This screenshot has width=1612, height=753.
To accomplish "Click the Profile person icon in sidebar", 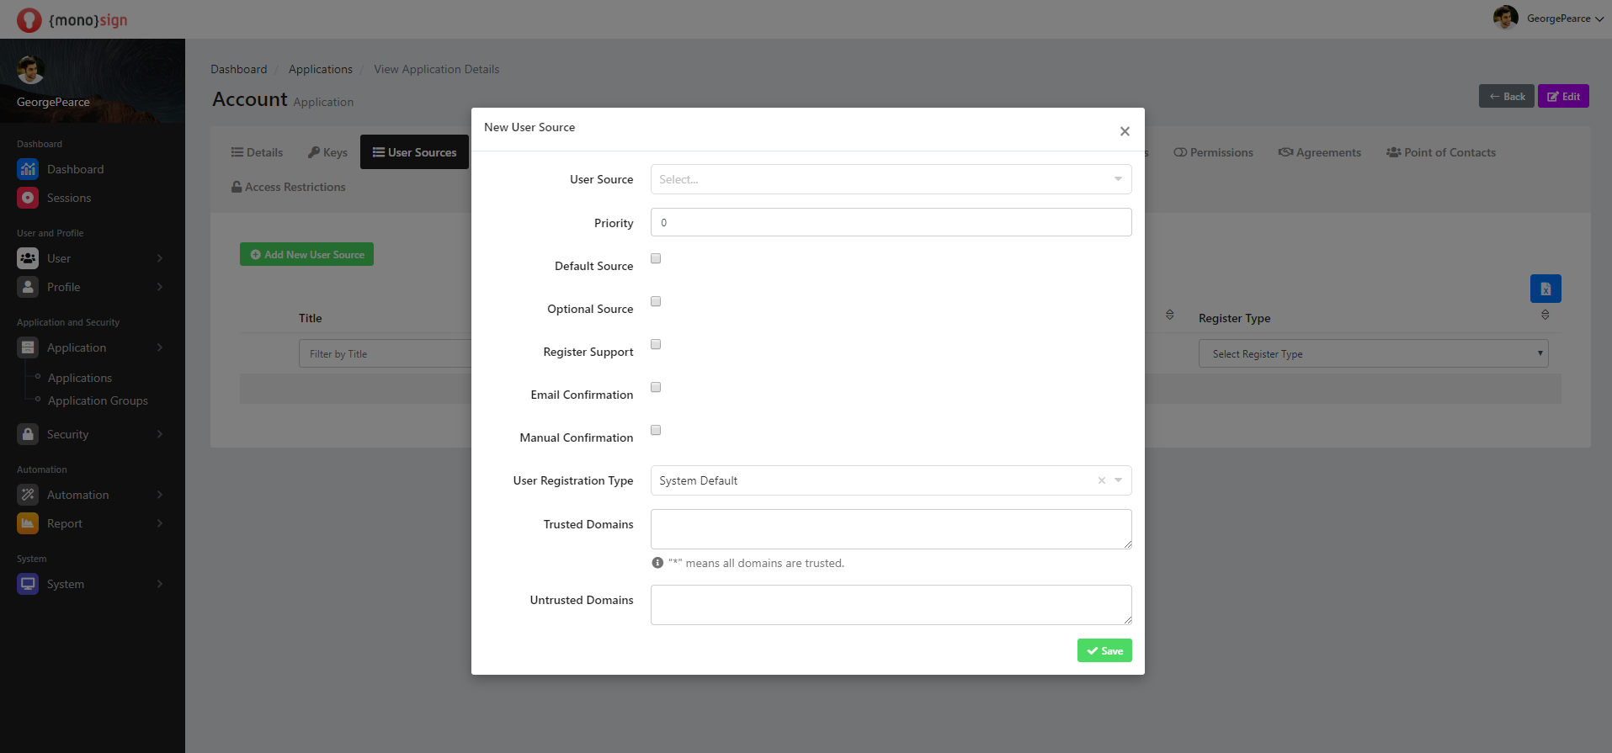I will (x=28, y=287).
